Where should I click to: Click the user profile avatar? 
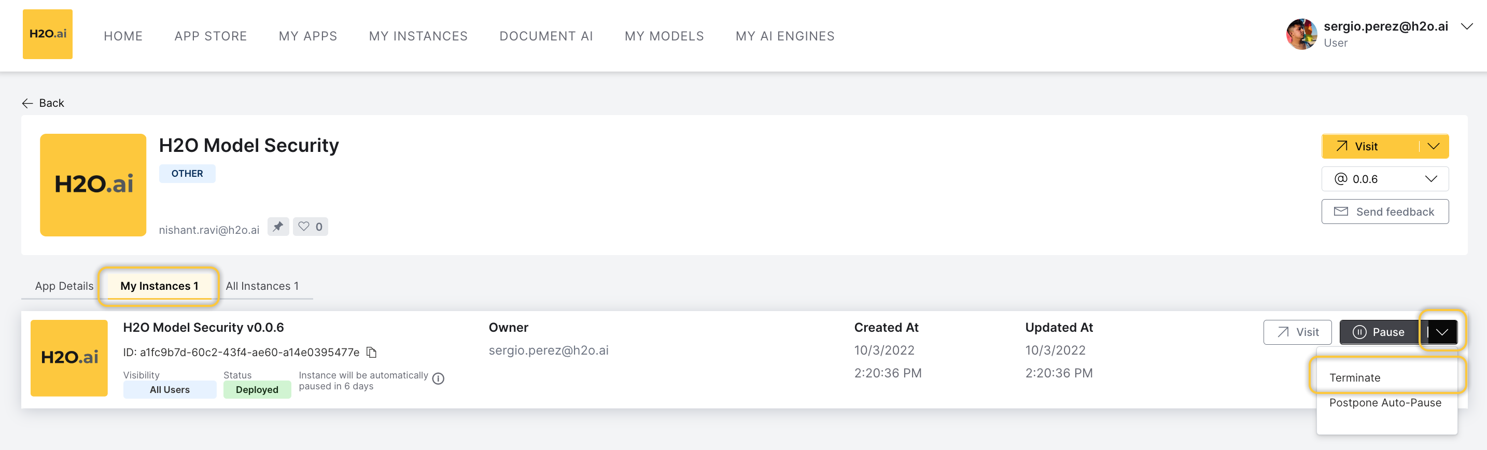point(1300,34)
